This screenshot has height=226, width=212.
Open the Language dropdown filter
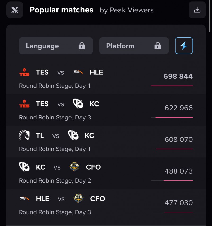coord(56,46)
